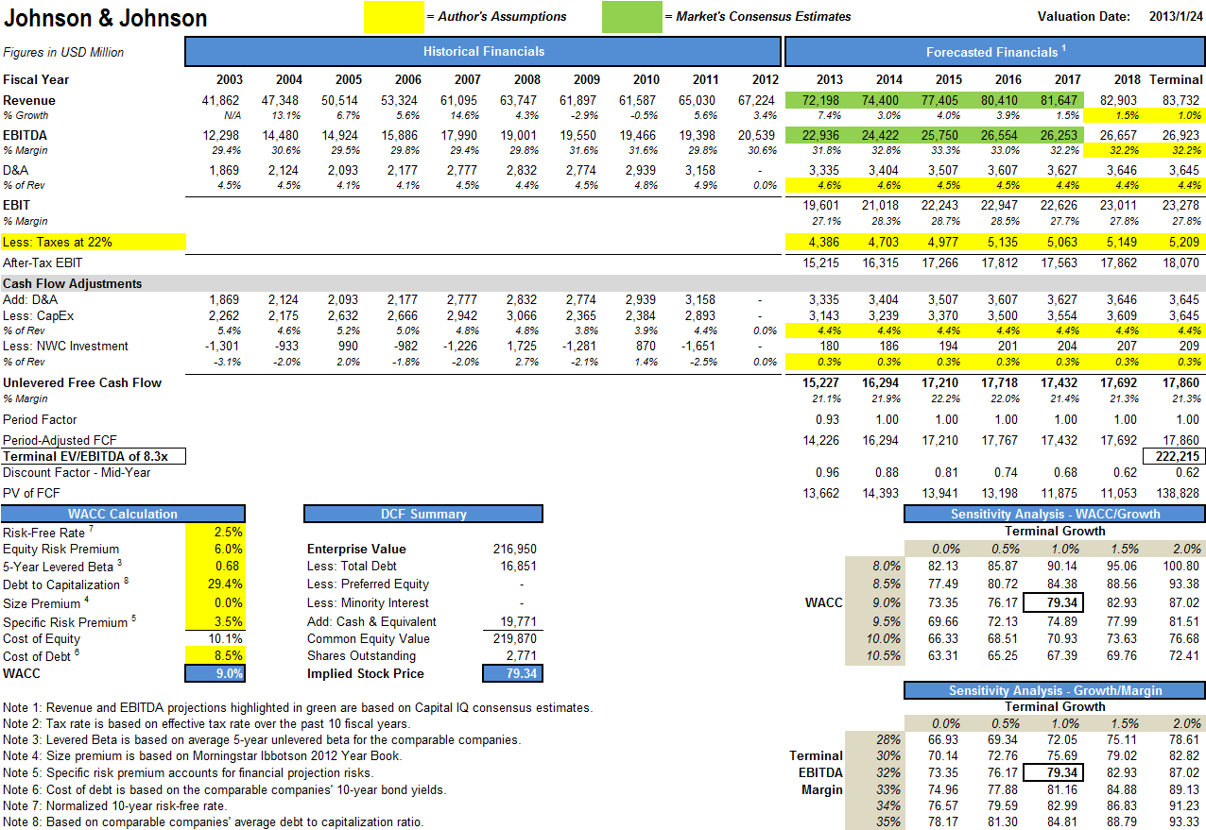Viewport: 1206px width, 830px height.
Task: Click the 2012 fiscal year column header
Action: tap(764, 80)
